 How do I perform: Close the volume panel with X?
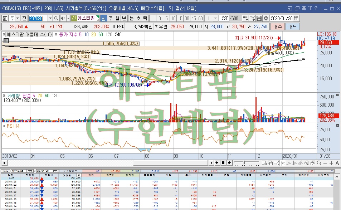[x=337, y=95]
